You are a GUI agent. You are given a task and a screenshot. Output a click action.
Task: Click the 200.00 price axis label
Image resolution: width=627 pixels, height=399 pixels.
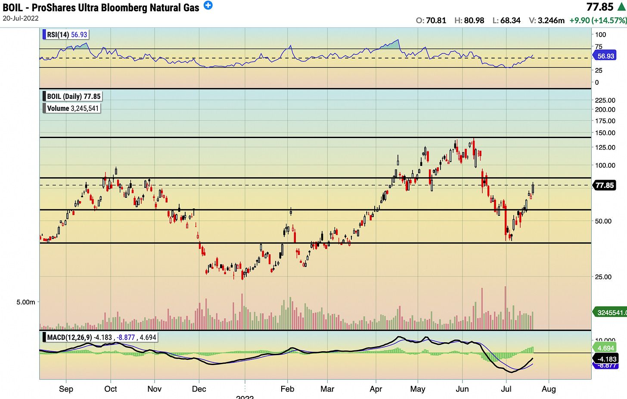click(605, 110)
